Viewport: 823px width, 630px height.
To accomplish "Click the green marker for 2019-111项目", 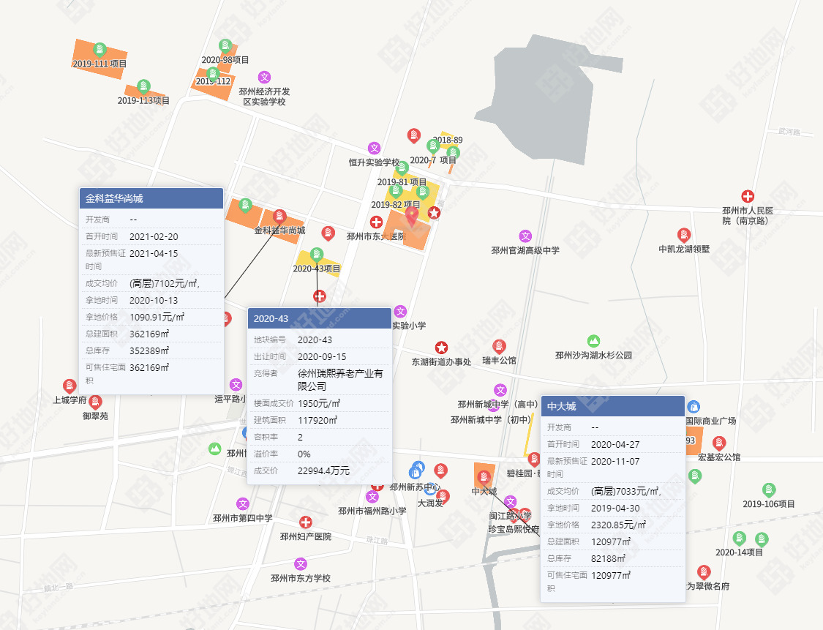I will pyautogui.click(x=99, y=50).
